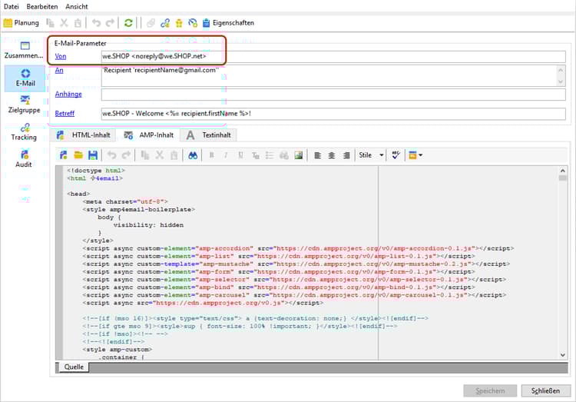This screenshot has height=402, width=576.
Task: Center-align text in the editor
Action: 331,154
